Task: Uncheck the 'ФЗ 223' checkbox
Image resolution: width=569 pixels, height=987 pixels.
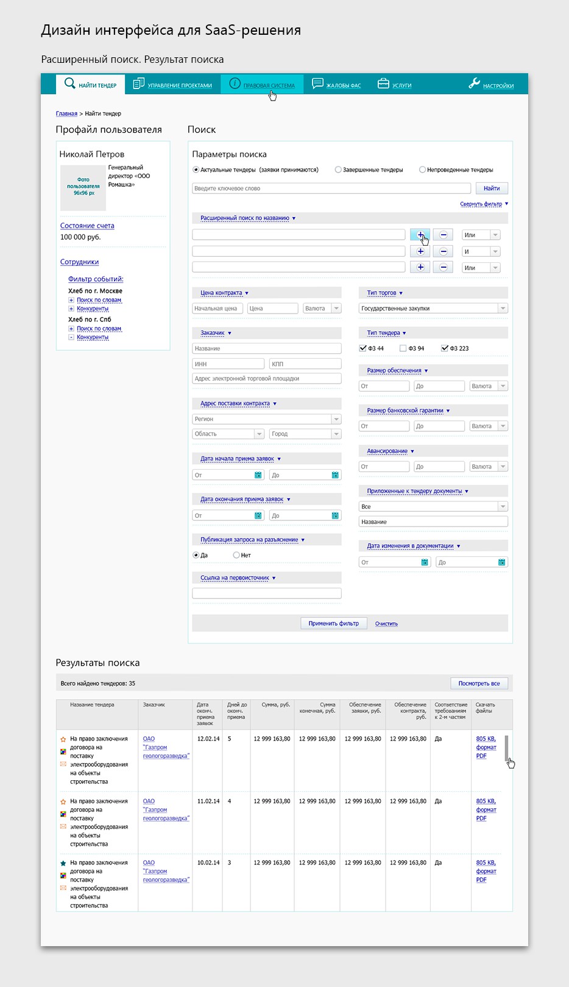Action: (445, 348)
